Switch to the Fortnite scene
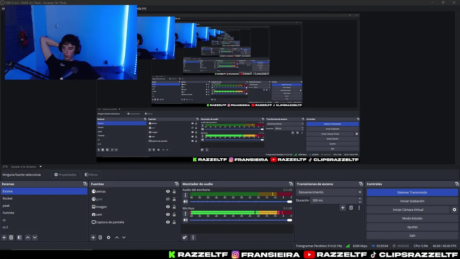 (44, 213)
